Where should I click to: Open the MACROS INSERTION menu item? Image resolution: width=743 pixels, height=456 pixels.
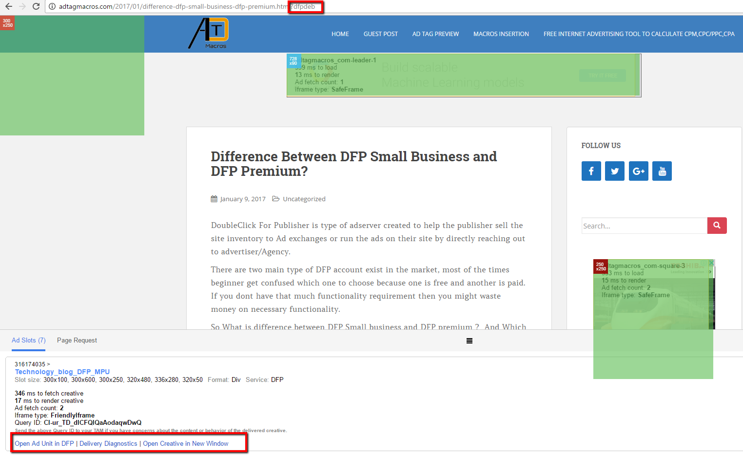click(501, 34)
